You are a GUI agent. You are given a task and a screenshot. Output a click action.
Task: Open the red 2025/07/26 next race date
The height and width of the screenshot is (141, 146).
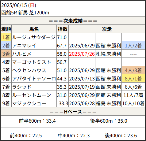[x=82, y=54]
